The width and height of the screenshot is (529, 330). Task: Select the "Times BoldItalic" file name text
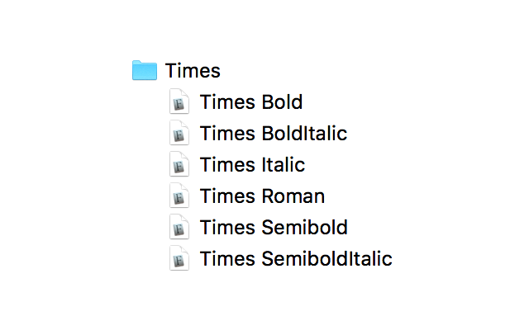pyautogui.click(x=274, y=134)
